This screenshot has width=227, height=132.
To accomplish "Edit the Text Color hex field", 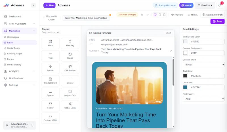I will pos(207,76).
